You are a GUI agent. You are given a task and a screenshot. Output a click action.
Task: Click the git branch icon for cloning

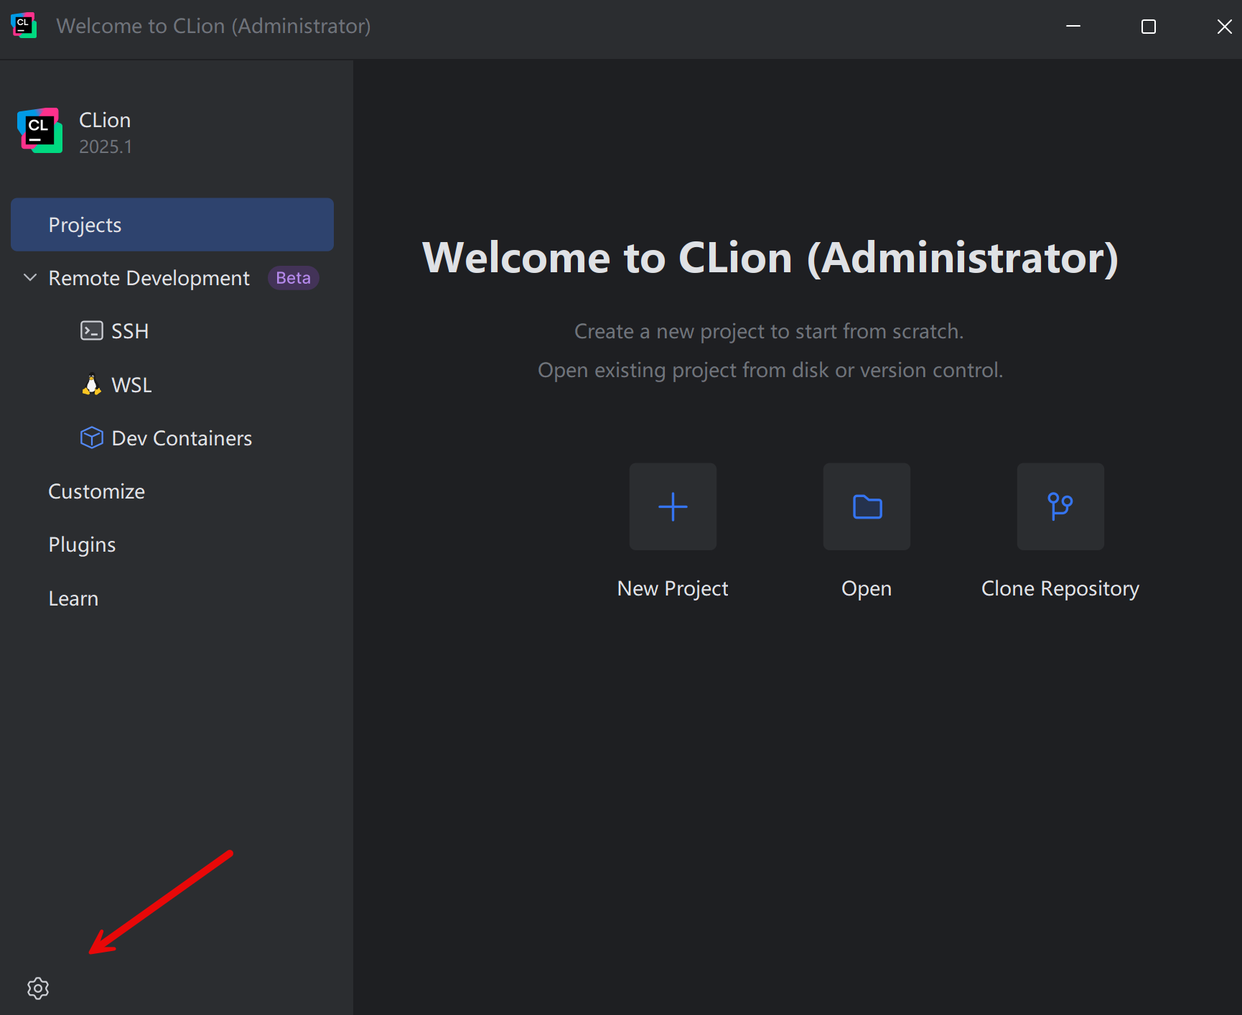click(1060, 506)
